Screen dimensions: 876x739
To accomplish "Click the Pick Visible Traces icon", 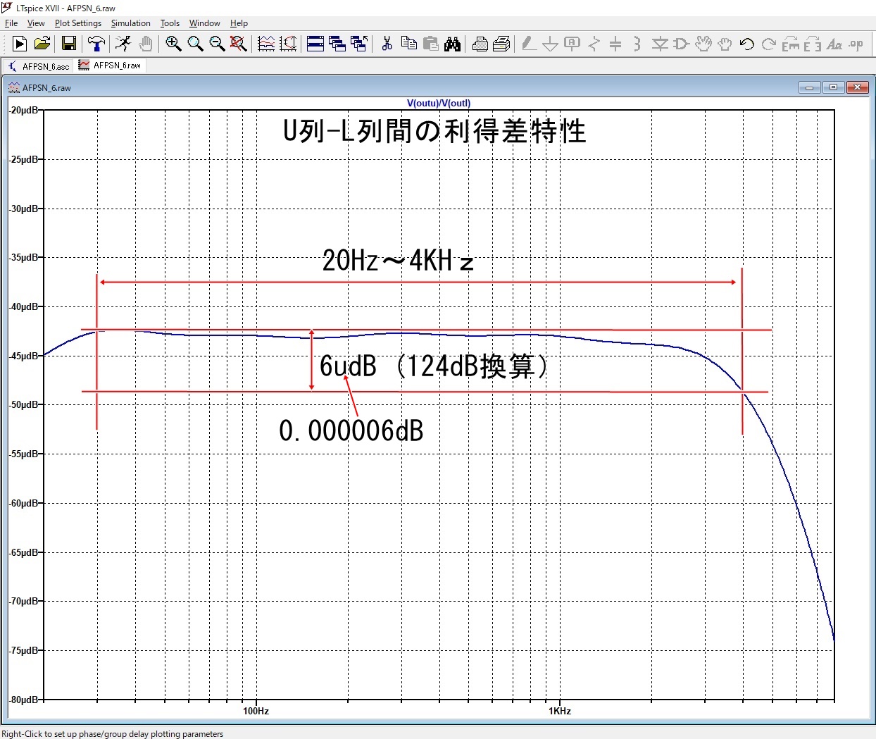I will pos(266,44).
